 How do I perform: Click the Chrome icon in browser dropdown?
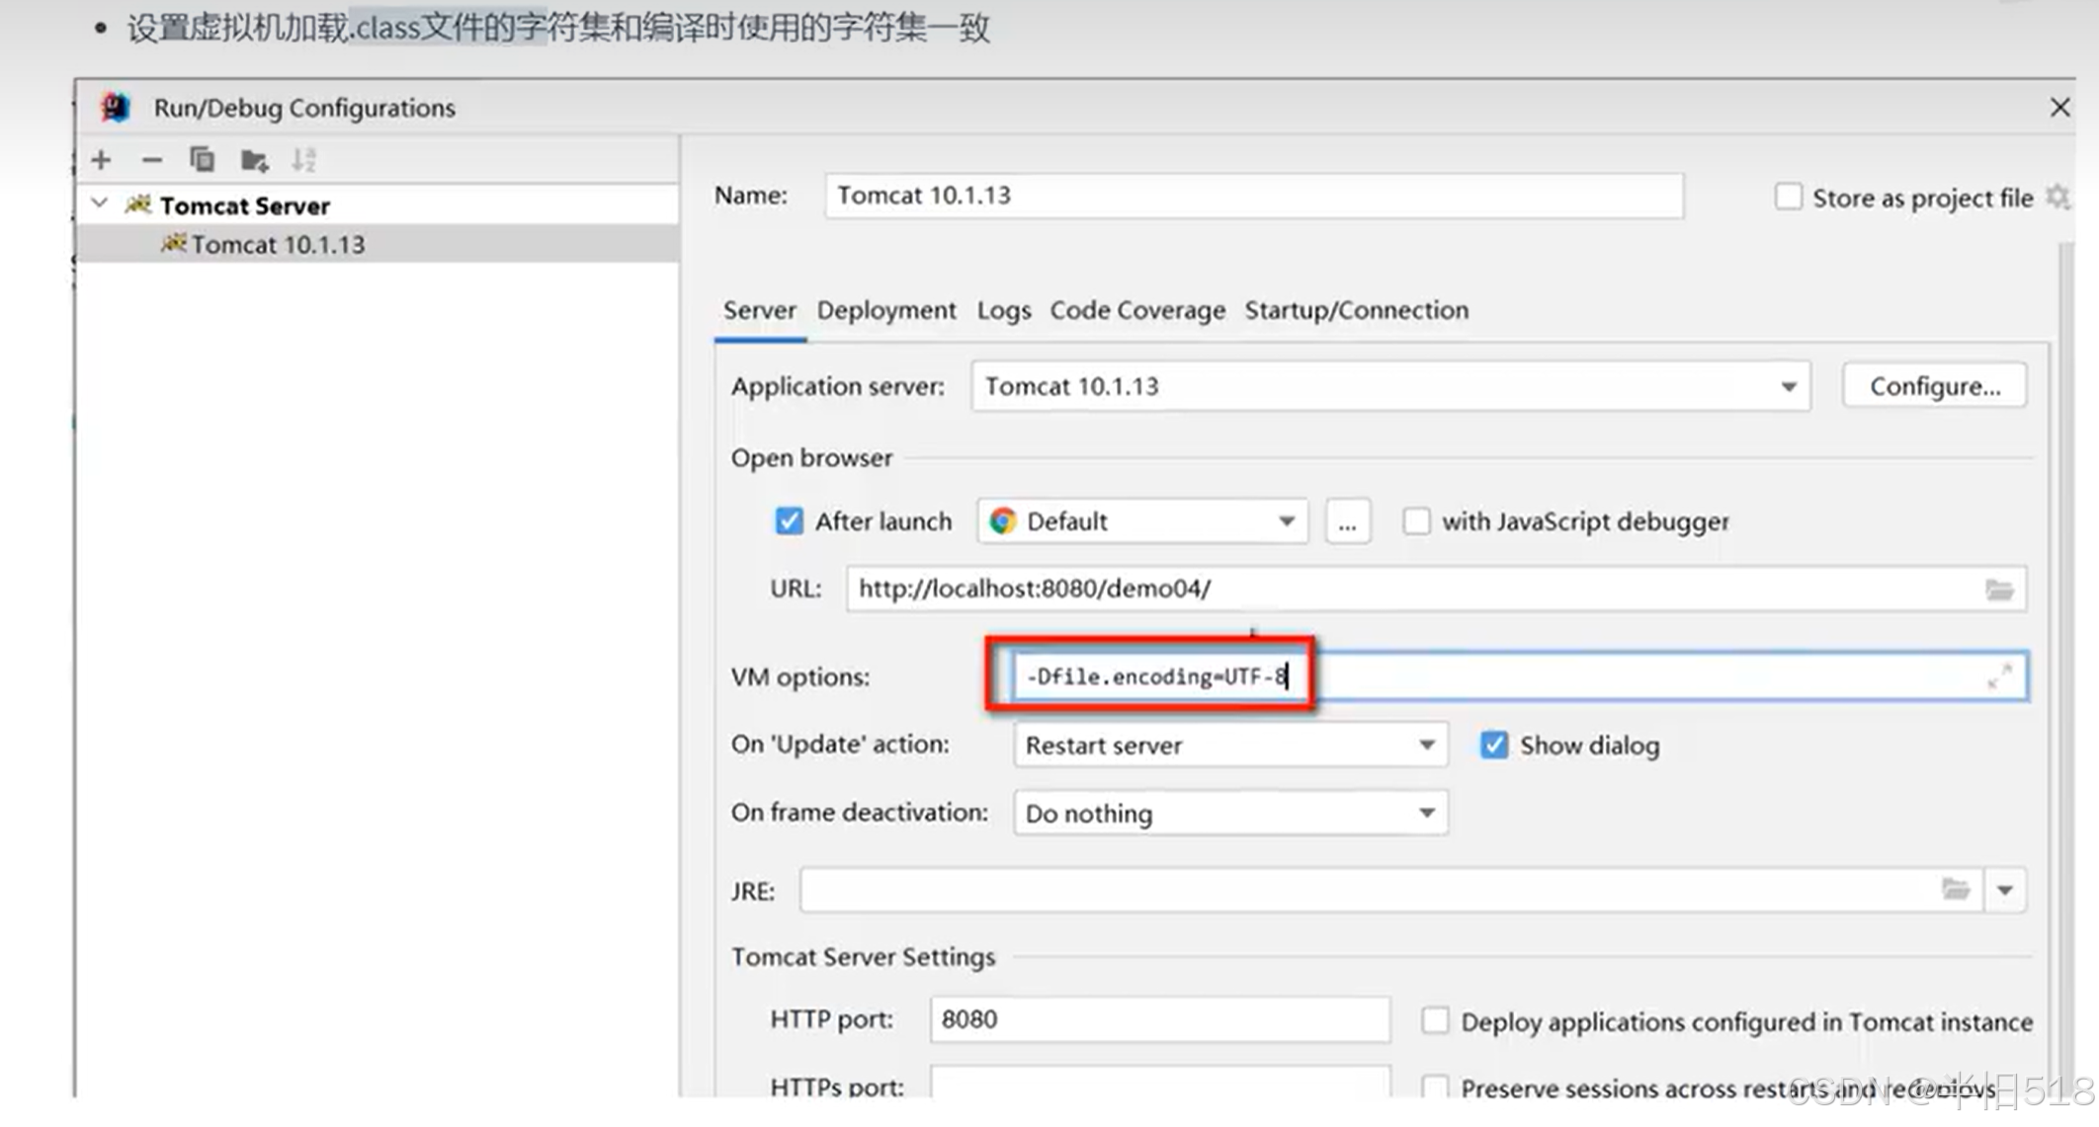pyautogui.click(x=1002, y=521)
